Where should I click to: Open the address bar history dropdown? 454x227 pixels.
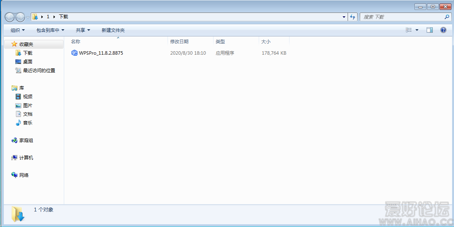tap(344, 17)
